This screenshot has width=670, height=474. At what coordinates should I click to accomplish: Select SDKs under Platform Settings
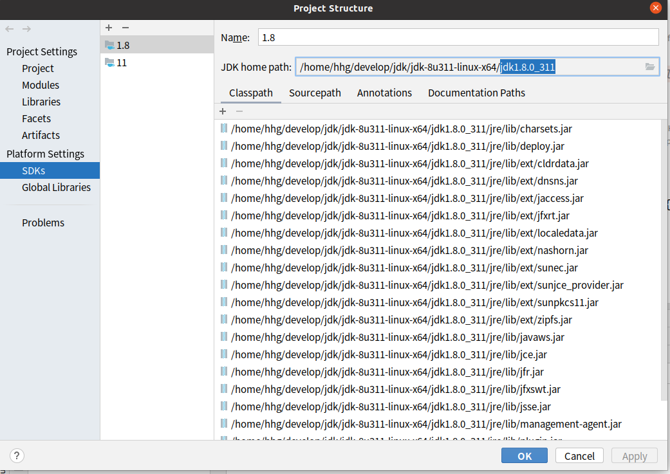[50, 170]
